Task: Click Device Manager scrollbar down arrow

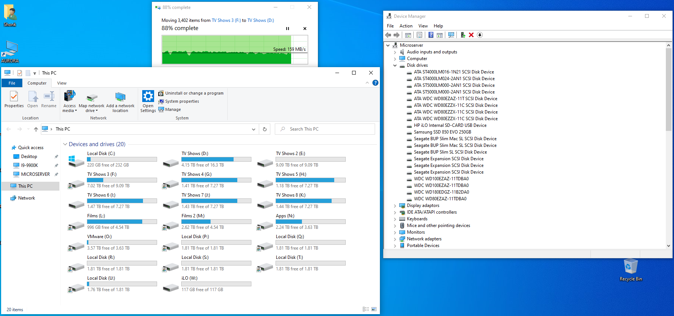Action: coord(668,246)
